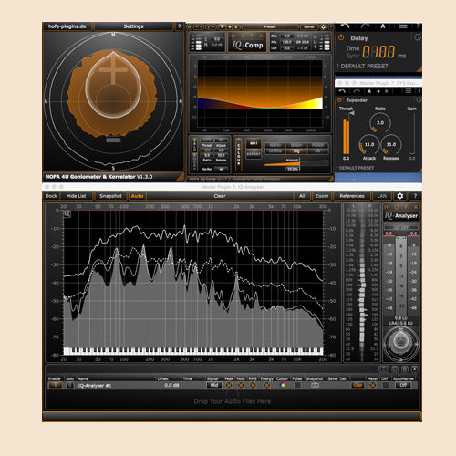Toggle Enable for IQ-Analyser #1

point(55,385)
